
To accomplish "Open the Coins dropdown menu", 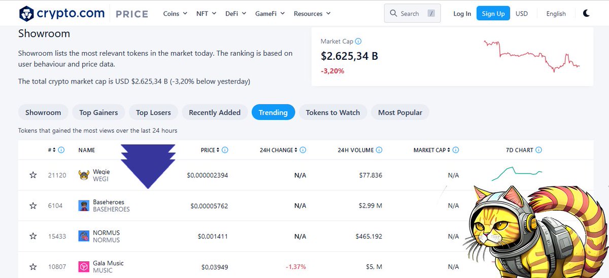I will (175, 14).
